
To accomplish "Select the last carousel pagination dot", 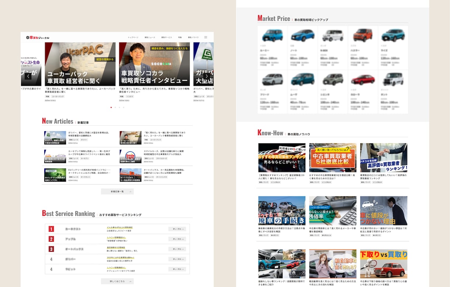I will (x=124, y=107).
